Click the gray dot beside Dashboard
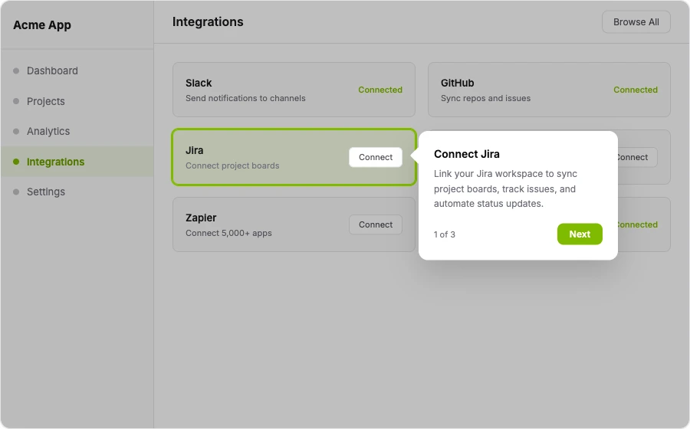 click(x=16, y=70)
